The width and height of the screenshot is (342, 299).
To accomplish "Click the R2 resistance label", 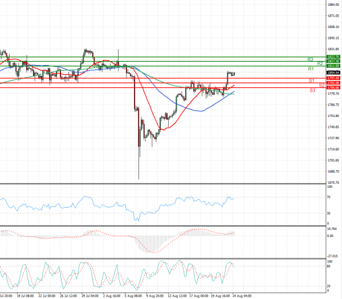I will coord(320,63).
